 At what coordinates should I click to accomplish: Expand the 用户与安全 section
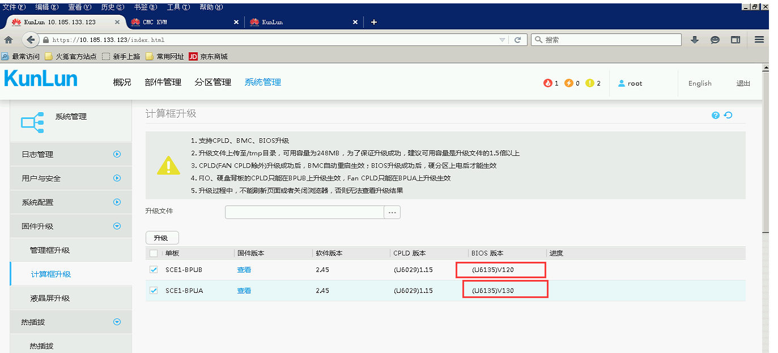(117, 178)
